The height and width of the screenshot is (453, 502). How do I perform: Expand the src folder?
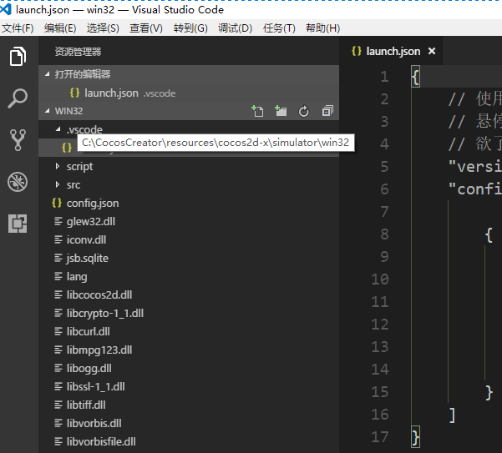pyautogui.click(x=58, y=184)
